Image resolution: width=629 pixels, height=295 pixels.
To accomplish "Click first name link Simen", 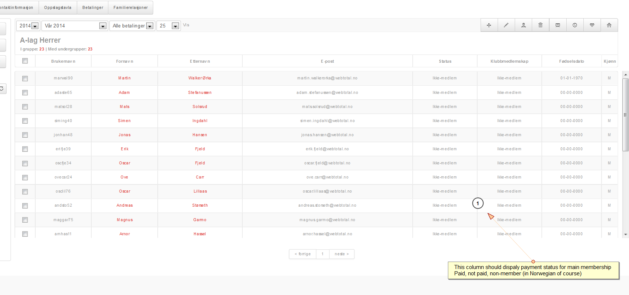I will pyautogui.click(x=124, y=121).
